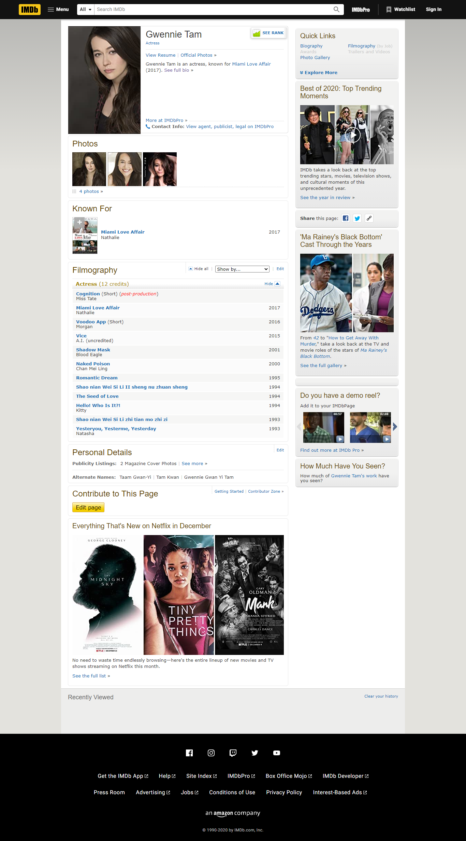Open Biography quick link
466x841 pixels.
[x=311, y=46]
